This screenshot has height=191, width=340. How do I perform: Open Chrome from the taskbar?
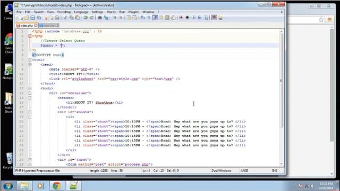(x=57, y=186)
